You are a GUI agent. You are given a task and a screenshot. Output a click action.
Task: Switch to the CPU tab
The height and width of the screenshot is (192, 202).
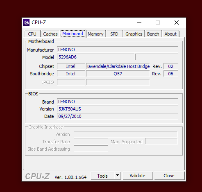point(32,34)
